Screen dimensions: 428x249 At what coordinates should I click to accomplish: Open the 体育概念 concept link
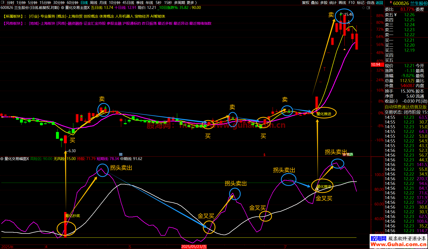pos(107,16)
